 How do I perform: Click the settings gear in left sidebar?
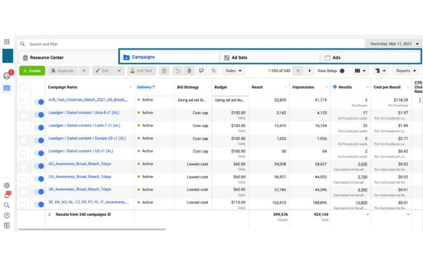click(7, 185)
